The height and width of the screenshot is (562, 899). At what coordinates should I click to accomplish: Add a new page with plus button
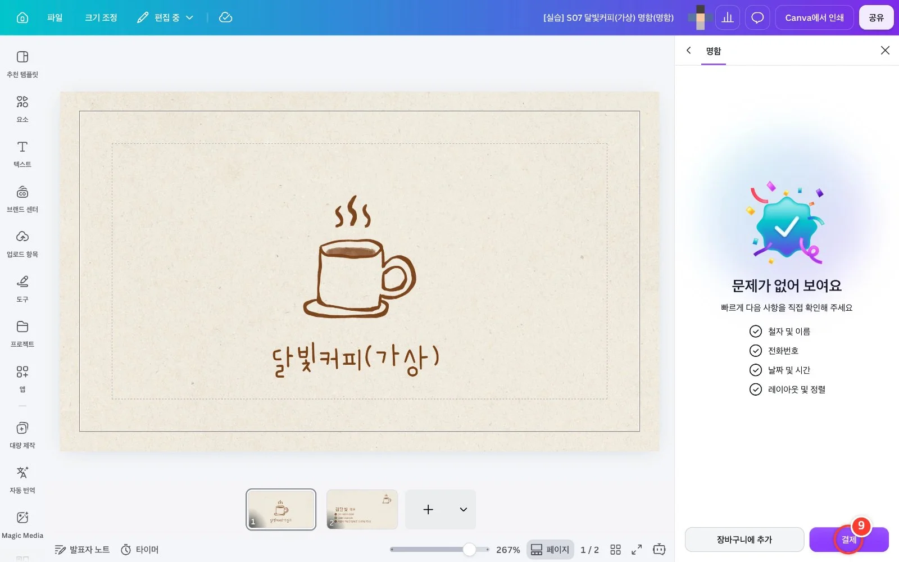point(428,510)
